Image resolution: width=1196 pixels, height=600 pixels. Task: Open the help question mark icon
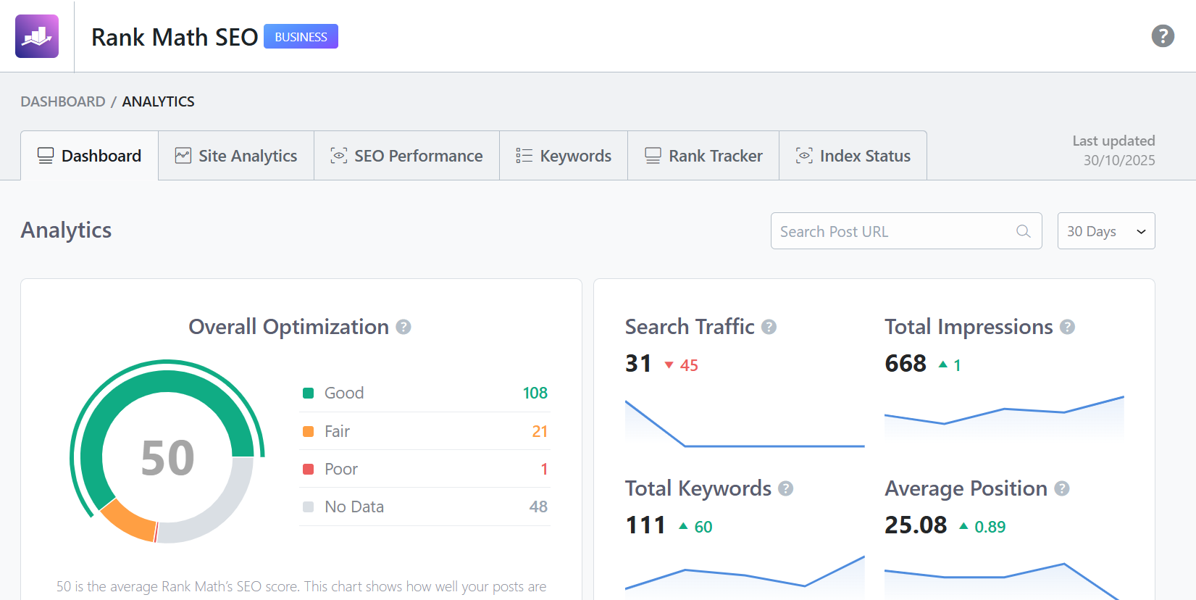[1162, 36]
